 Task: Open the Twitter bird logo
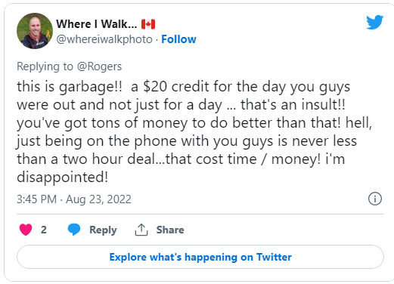coord(375,23)
